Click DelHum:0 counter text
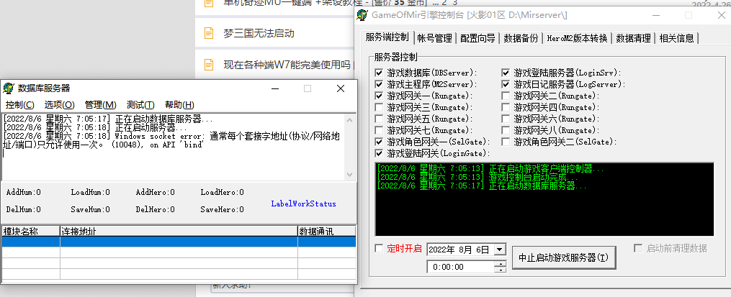This screenshot has width=731, height=297. tap(23, 209)
